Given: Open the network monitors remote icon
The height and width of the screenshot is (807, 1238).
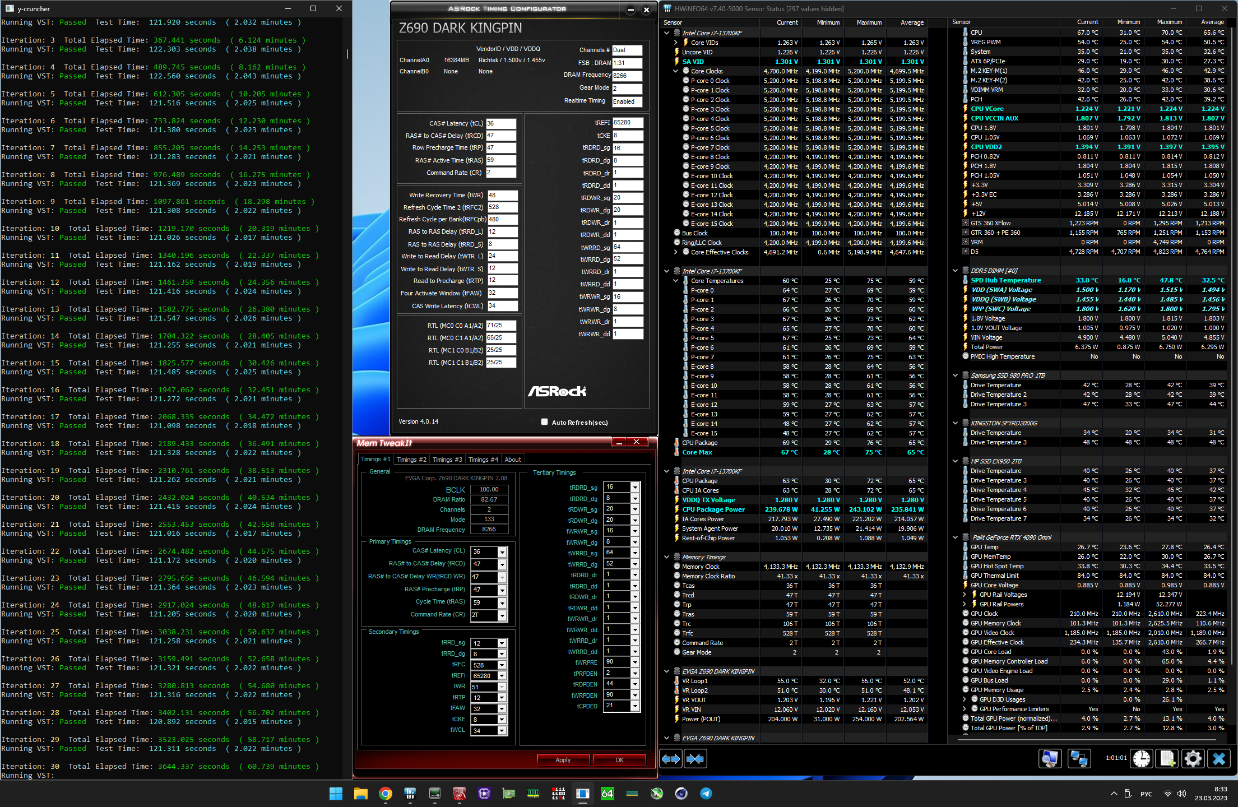Looking at the screenshot, I should pos(1079,759).
